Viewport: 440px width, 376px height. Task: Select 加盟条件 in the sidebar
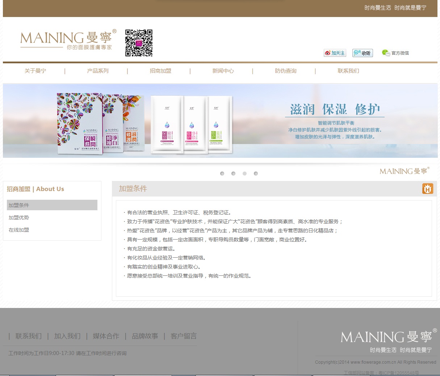point(52,205)
